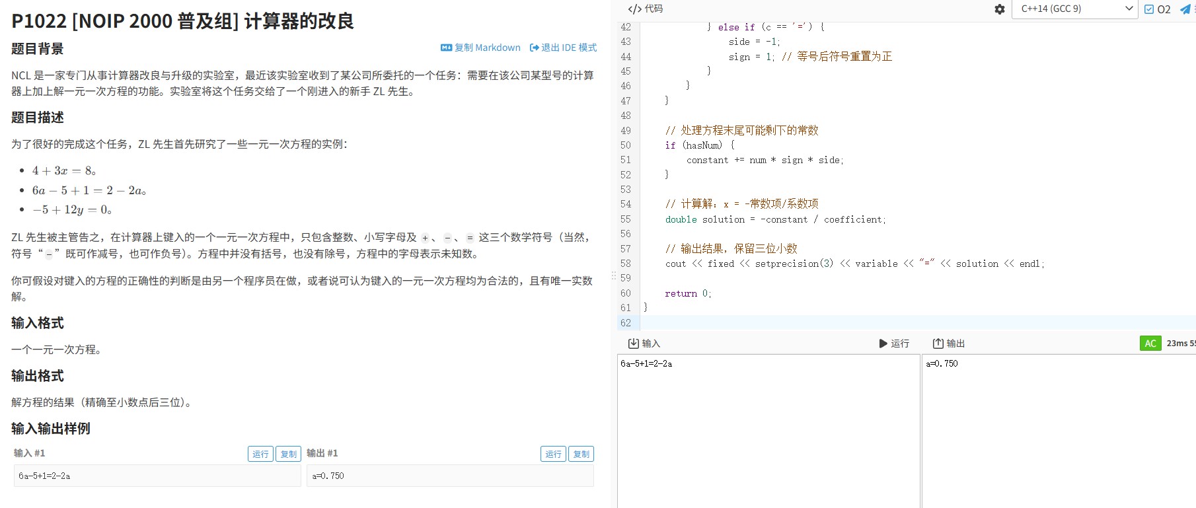Open the code editor settings gear

point(1000,9)
